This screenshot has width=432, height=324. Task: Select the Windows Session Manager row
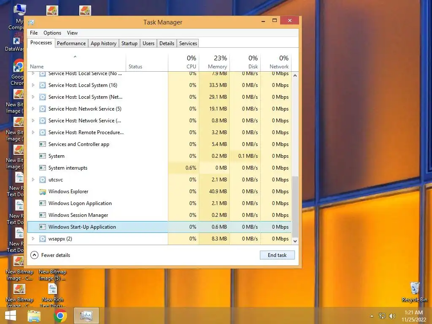tap(159, 215)
